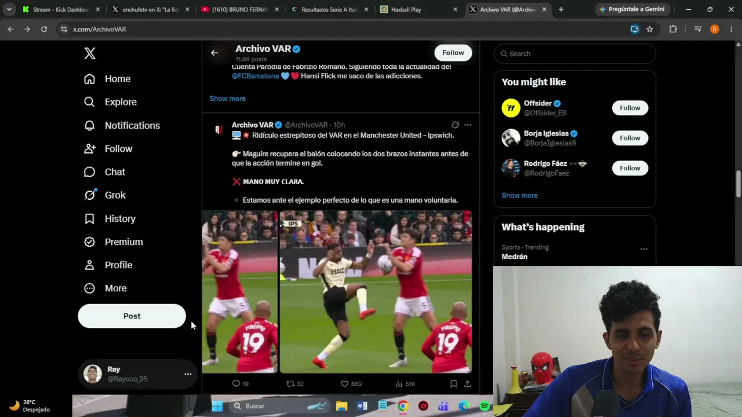Open Spotify from the taskbar
This screenshot has width=742, height=417.
pyautogui.click(x=485, y=406)
